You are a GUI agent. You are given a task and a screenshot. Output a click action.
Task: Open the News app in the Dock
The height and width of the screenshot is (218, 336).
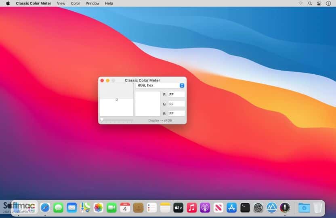(218, 208)
